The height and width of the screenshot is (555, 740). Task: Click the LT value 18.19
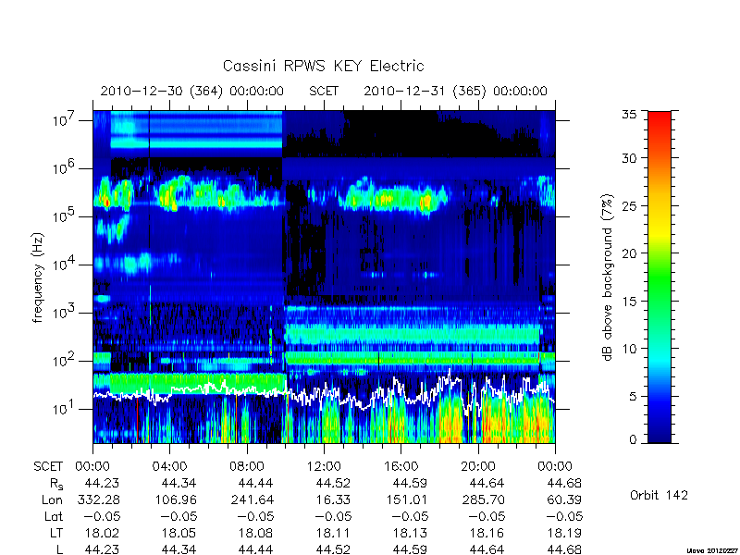563,533
